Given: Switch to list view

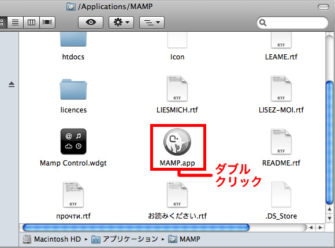Looking at the screenshot, I should coord(15,22).
